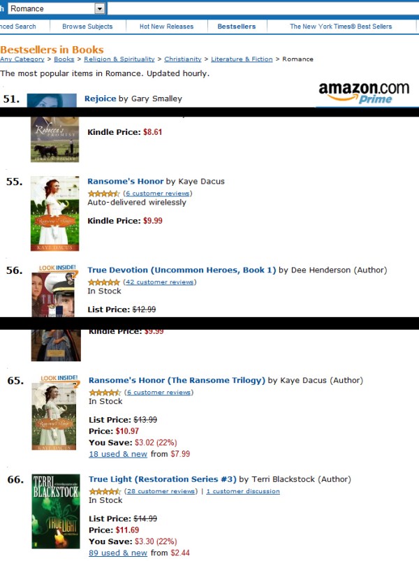This screenshot has width=419, height=561.
Task: Open the 1 customer discussion link
Action: (243, 491)
